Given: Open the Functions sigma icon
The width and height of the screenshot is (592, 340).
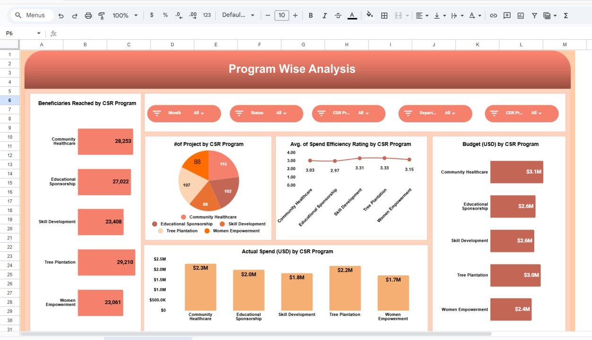Looking at the screenshot, I should pyautogui.click(x=566, y=16).
